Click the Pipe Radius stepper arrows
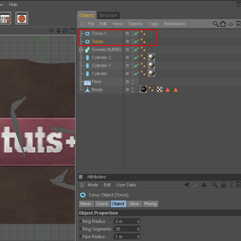This screenshot has width=241, height=241. pyautogui.click(x=138, y=237)
